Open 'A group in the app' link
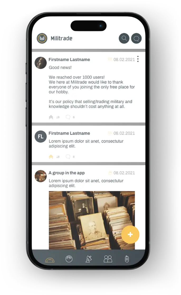181x295 pixels. click(66, 173)
